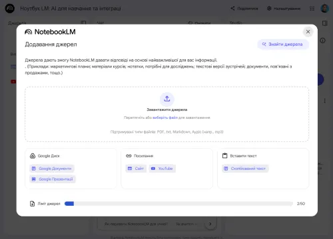Collapse the Джерела sources panel icon

pyautogui.click(x=83, y=23)
